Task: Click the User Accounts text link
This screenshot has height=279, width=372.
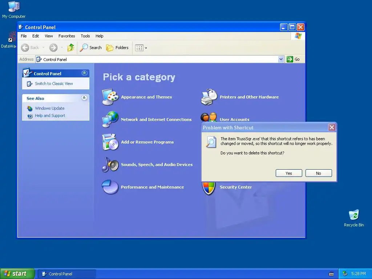Action: [234, 120]
